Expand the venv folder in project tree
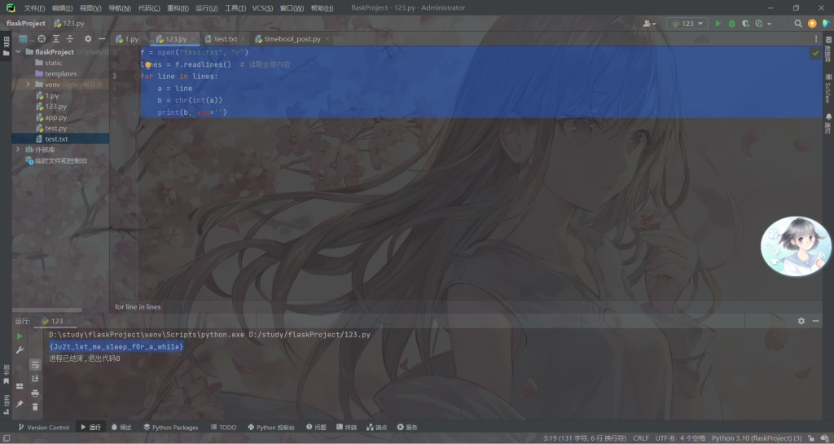The width and height of the screenshot is (834, 444). (28, 84)
